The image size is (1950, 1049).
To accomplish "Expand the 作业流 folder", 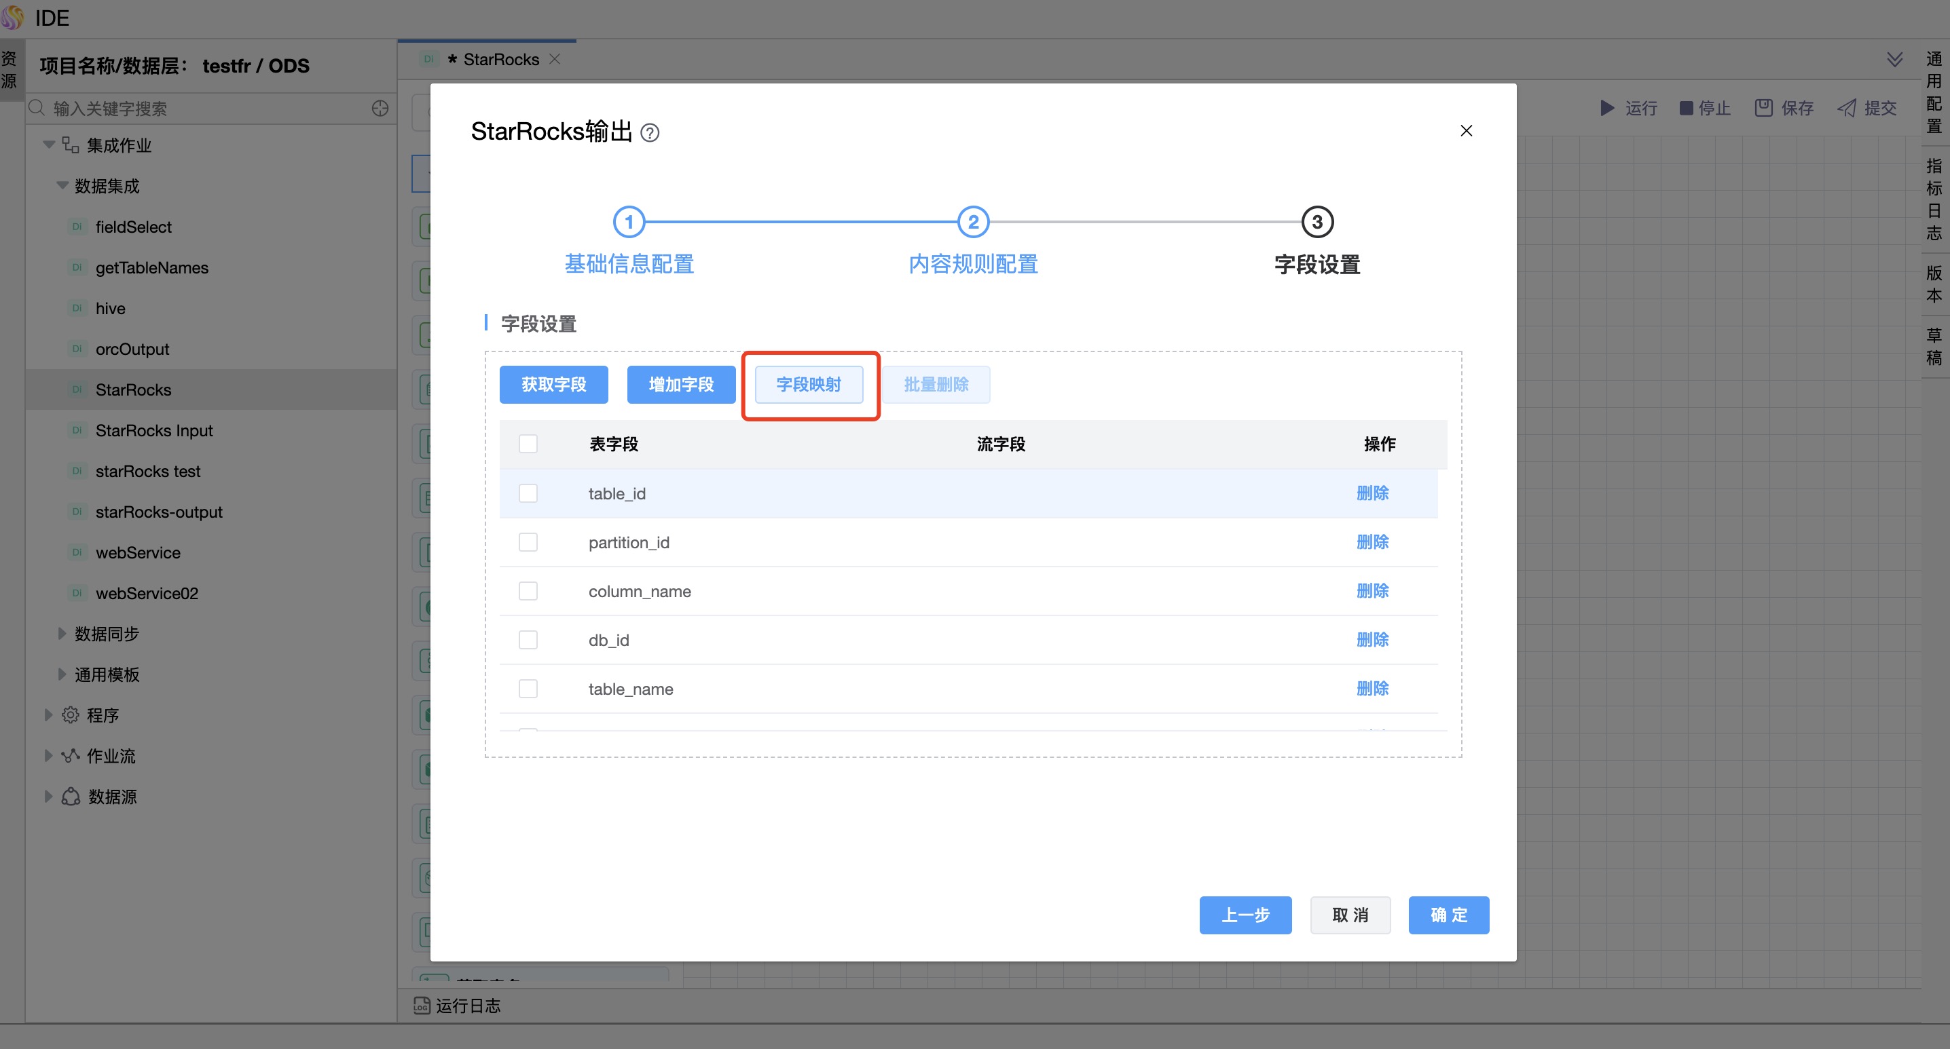I will tap(48, 756).
